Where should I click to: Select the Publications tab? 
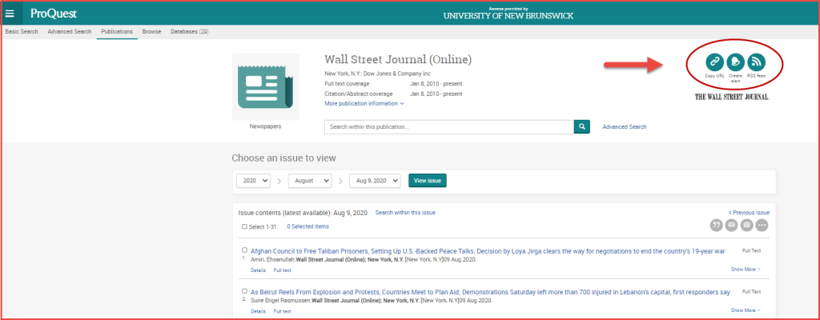point(117,32)
